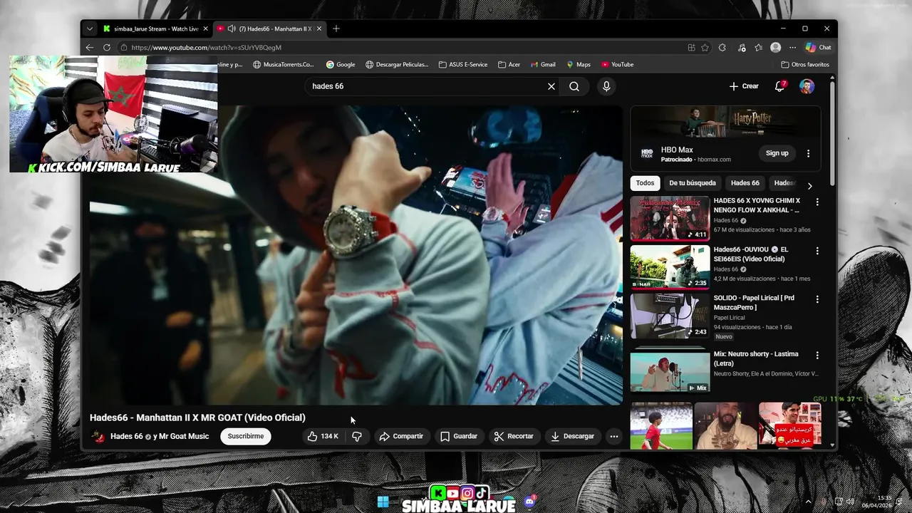This screenshot has width=912, height=513.
Task: Show hidden system tray icons
Action: pos(808,502)
